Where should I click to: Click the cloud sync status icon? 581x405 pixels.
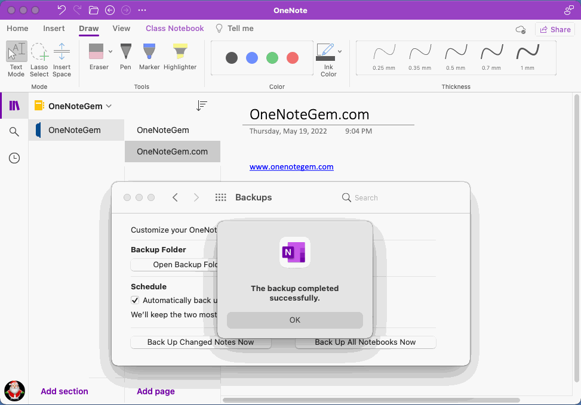tap(521, 30)
